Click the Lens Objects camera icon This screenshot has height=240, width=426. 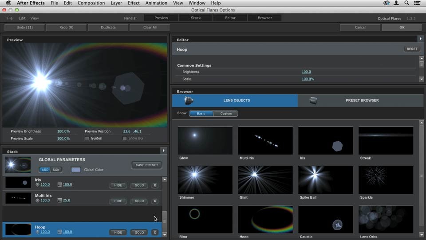(x=189, y=100)
